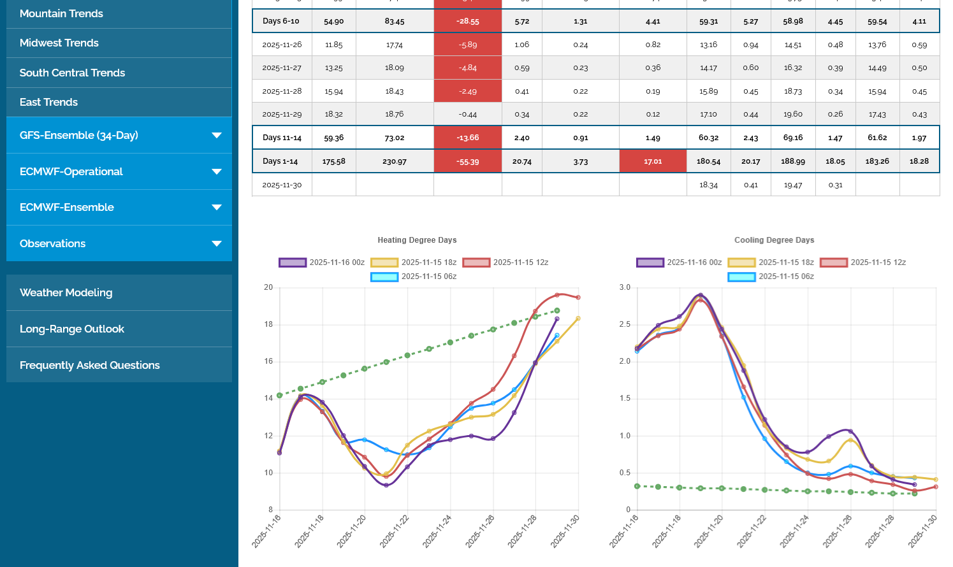Expand the ECMWF-Operational dropdown
The height and width of the screenshot is (567, 953).
216,171
